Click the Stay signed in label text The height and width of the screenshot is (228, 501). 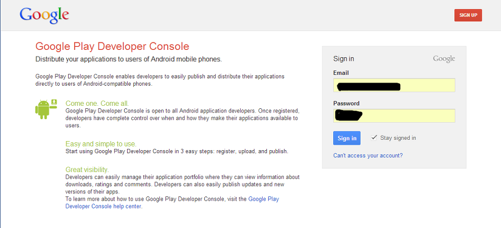tap(398, 138)
